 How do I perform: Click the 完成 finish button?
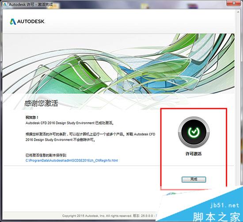click(x=194, y=180)
